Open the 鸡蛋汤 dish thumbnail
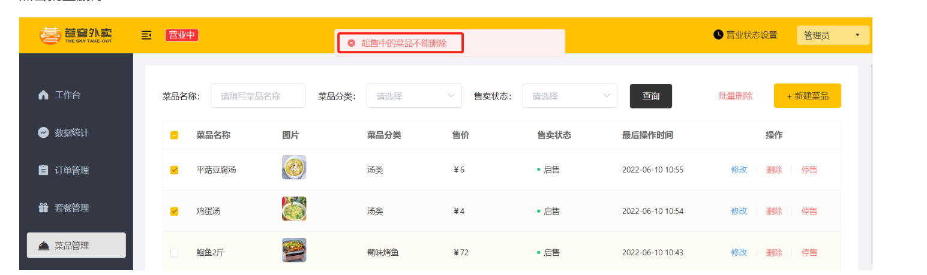The image size is (927, 275). 294,208
